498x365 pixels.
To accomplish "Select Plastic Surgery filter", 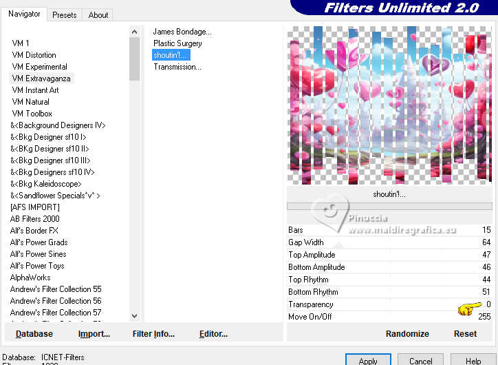I will click(177, 43).
